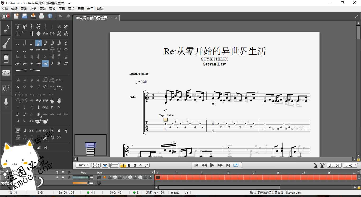Viewport: 361px width, 197px height.
Task: Open the 100% zoom dropdown
Action: [x=83, y=165]
